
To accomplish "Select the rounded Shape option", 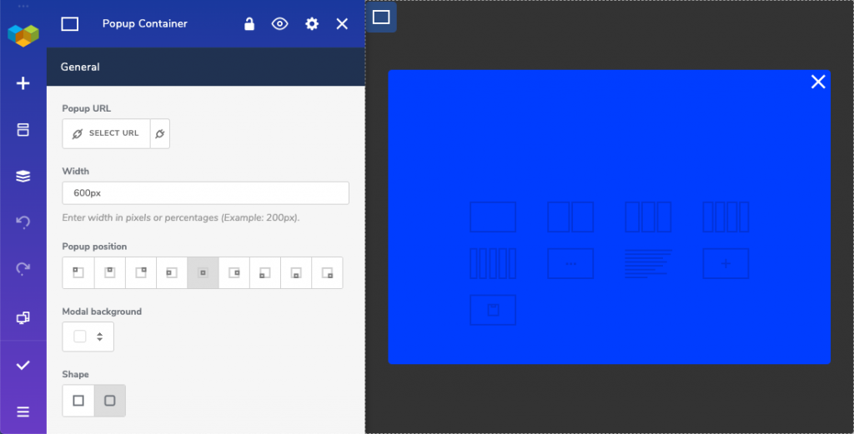I will pos(110,401).
